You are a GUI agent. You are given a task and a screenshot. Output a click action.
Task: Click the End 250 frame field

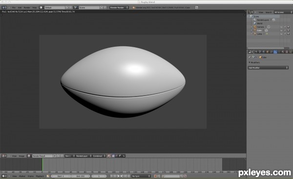pos(81,176)
